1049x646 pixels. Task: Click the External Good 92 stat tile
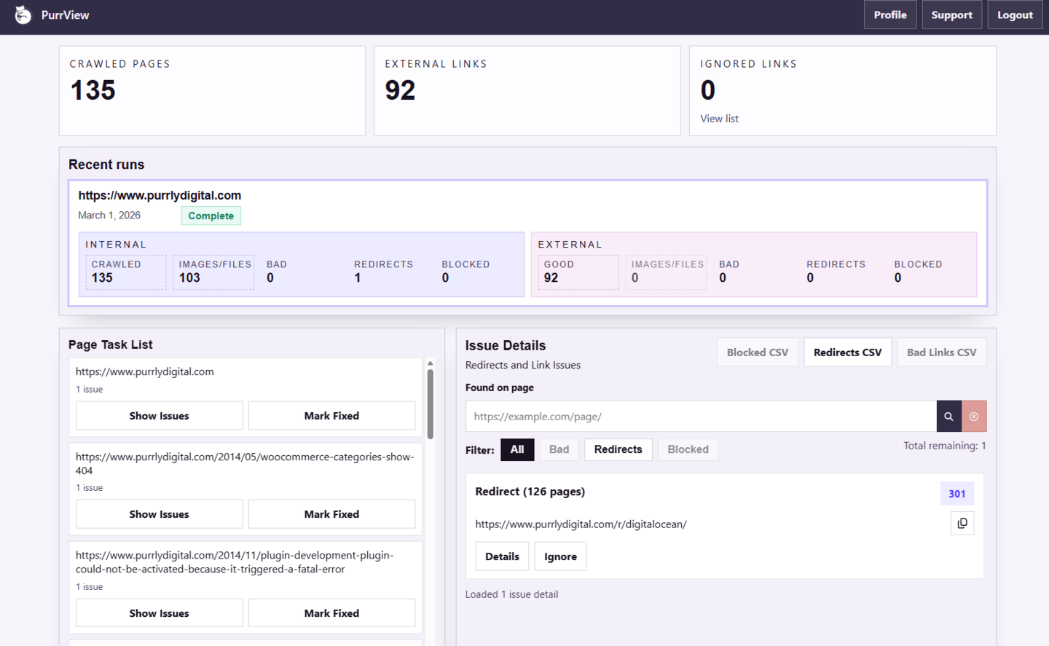tap(578, 272)
